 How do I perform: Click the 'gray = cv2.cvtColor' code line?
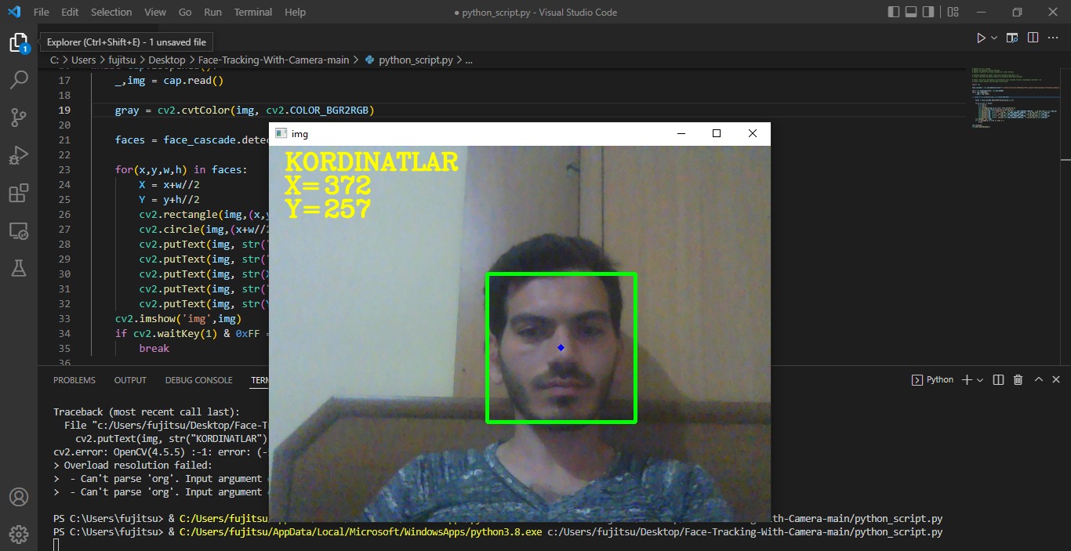click(245, 111)
